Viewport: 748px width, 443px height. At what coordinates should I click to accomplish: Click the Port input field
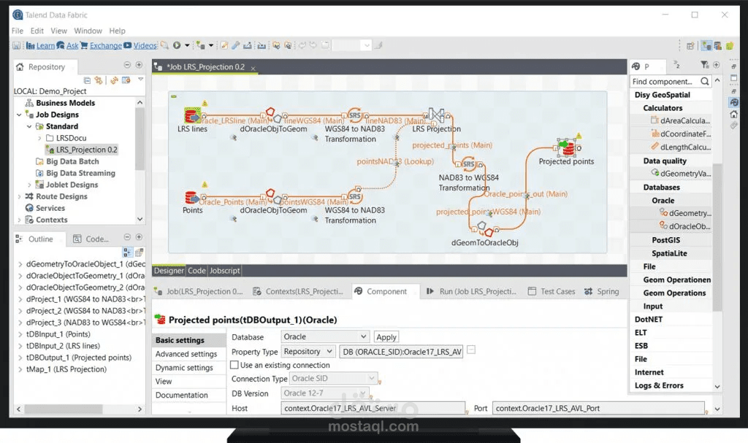599,408
